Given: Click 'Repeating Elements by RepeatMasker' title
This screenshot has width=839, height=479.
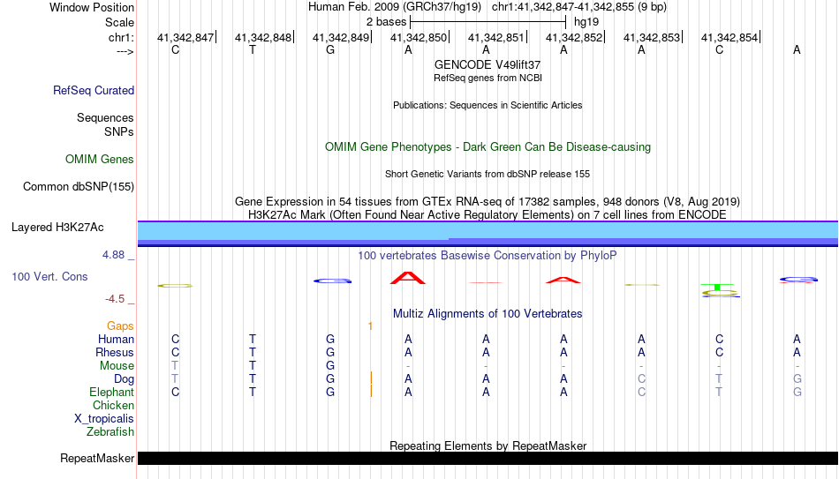Looking at the screenshot, I should [x=488, y=445].
